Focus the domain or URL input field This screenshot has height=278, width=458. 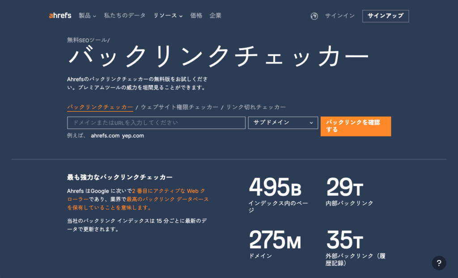[x=156, y=122]
